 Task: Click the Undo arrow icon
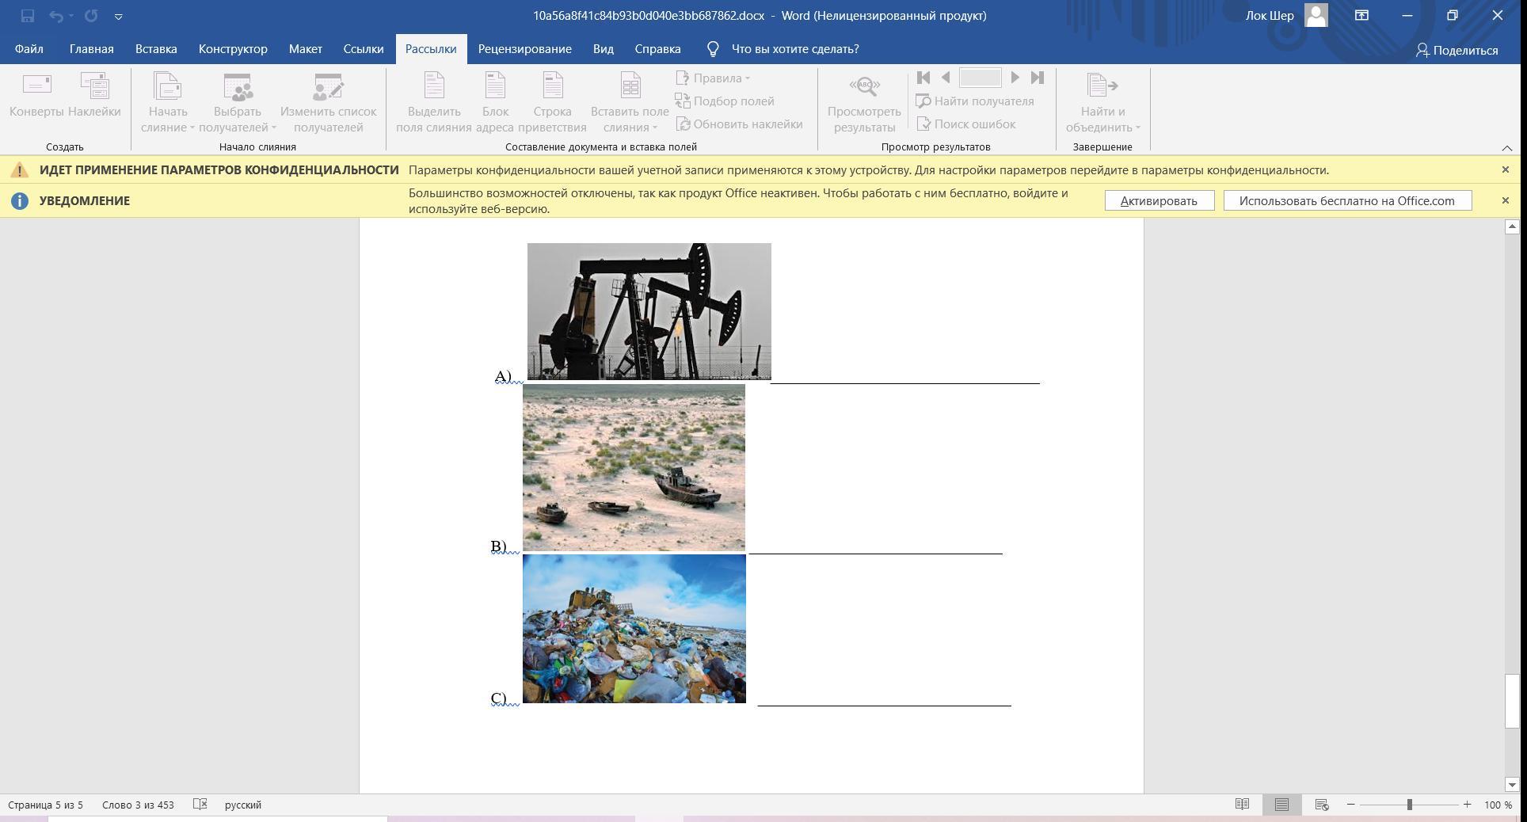pos(55,16)
